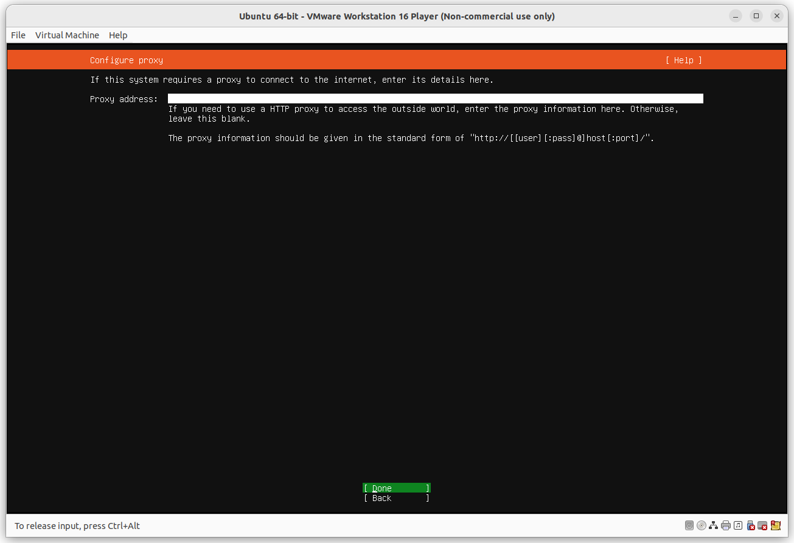Open installer Help from the orange header
Image resolution: width=794 pixels, height=543 pixels.
[683, 60]
